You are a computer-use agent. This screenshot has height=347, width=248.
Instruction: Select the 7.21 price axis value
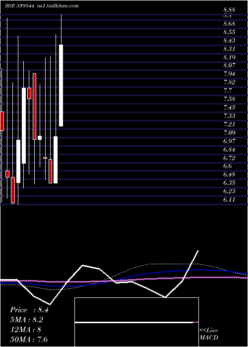point(229,124)
